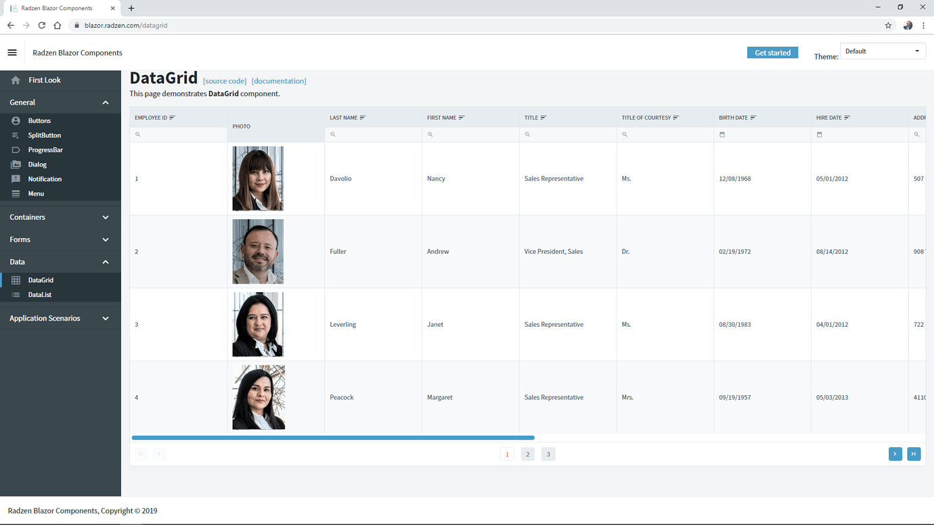Open Chrome three-dot menu

pyautogui.click(x=923, y=25)
